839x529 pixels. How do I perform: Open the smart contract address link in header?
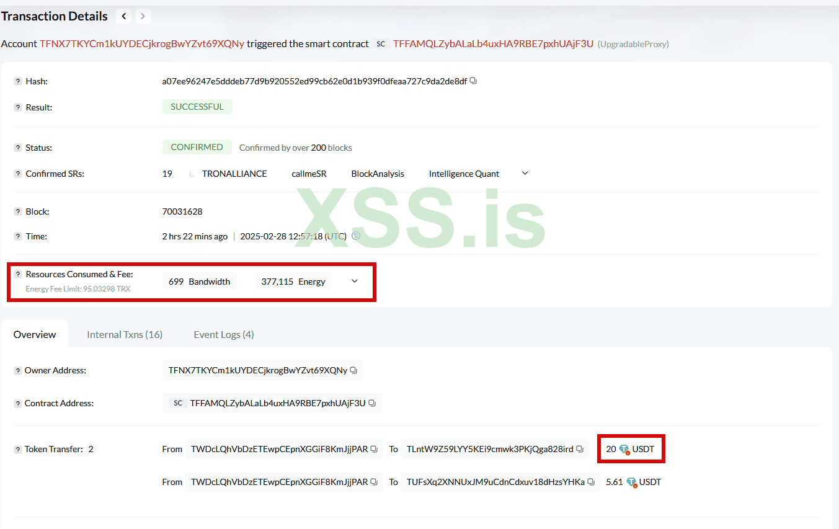coord(493,43)
